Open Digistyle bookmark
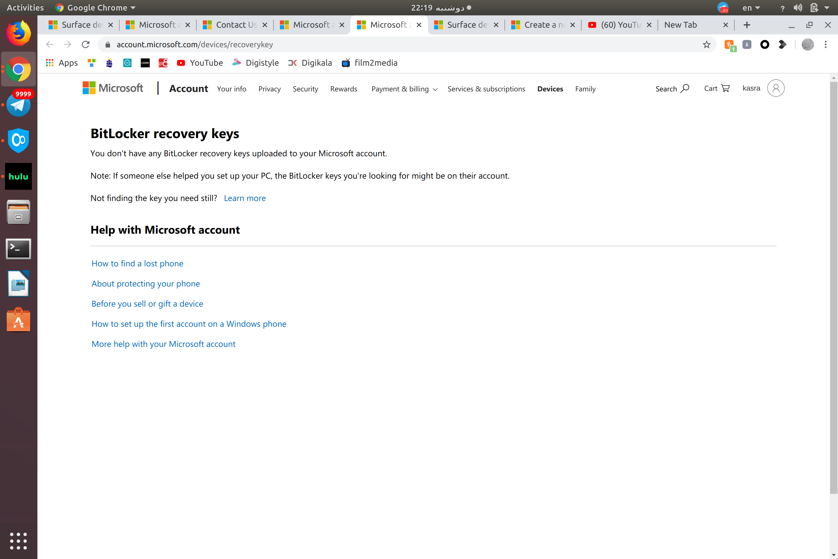This screenshot has height=559, width=838. [x=256, y=63]
